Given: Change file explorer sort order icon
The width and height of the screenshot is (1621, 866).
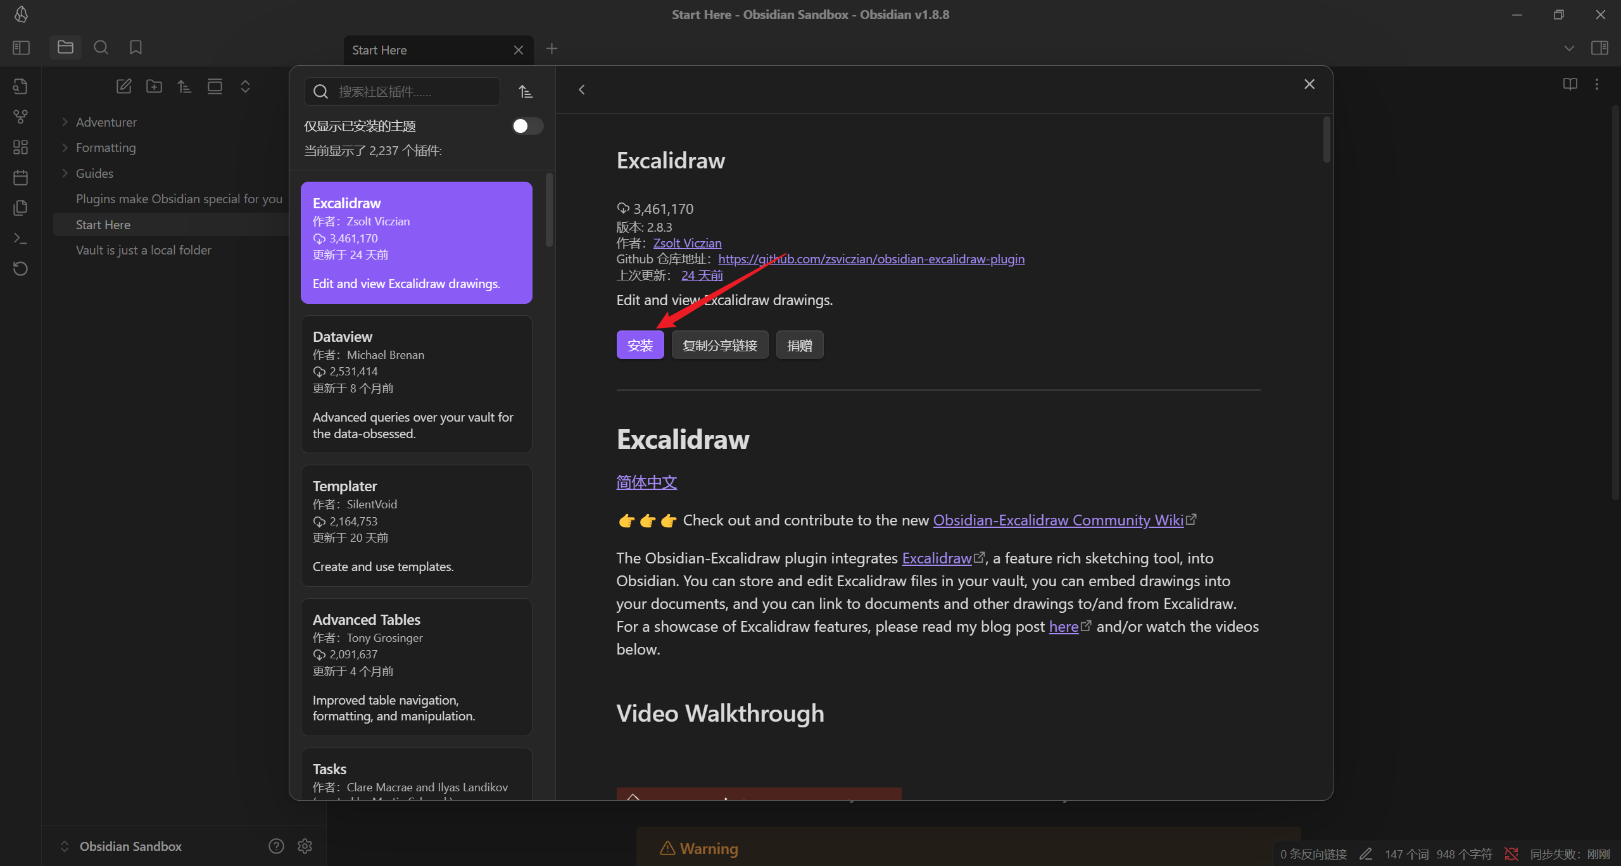Looking at the screenshot, I should 184,86.
